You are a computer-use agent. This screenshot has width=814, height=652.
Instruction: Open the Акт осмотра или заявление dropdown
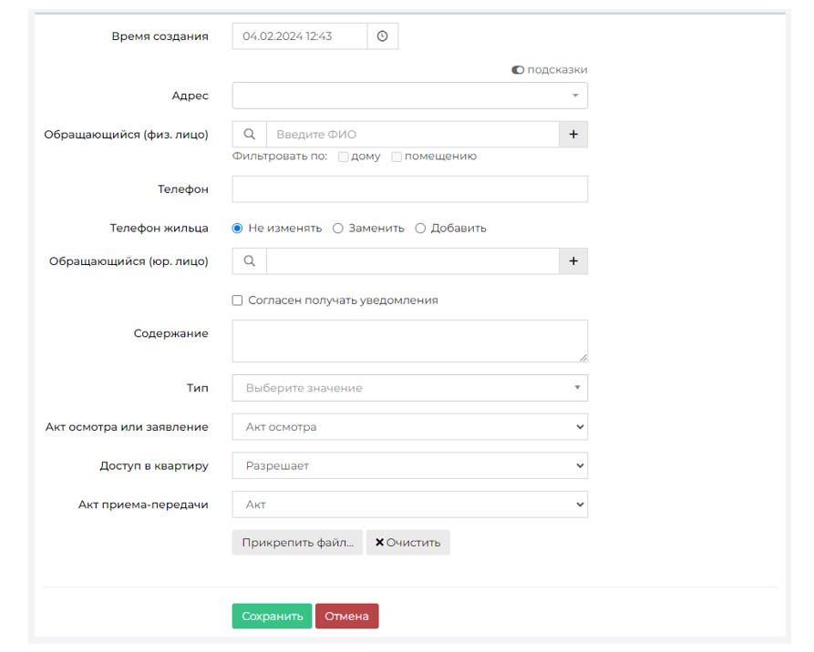[409, 427]
